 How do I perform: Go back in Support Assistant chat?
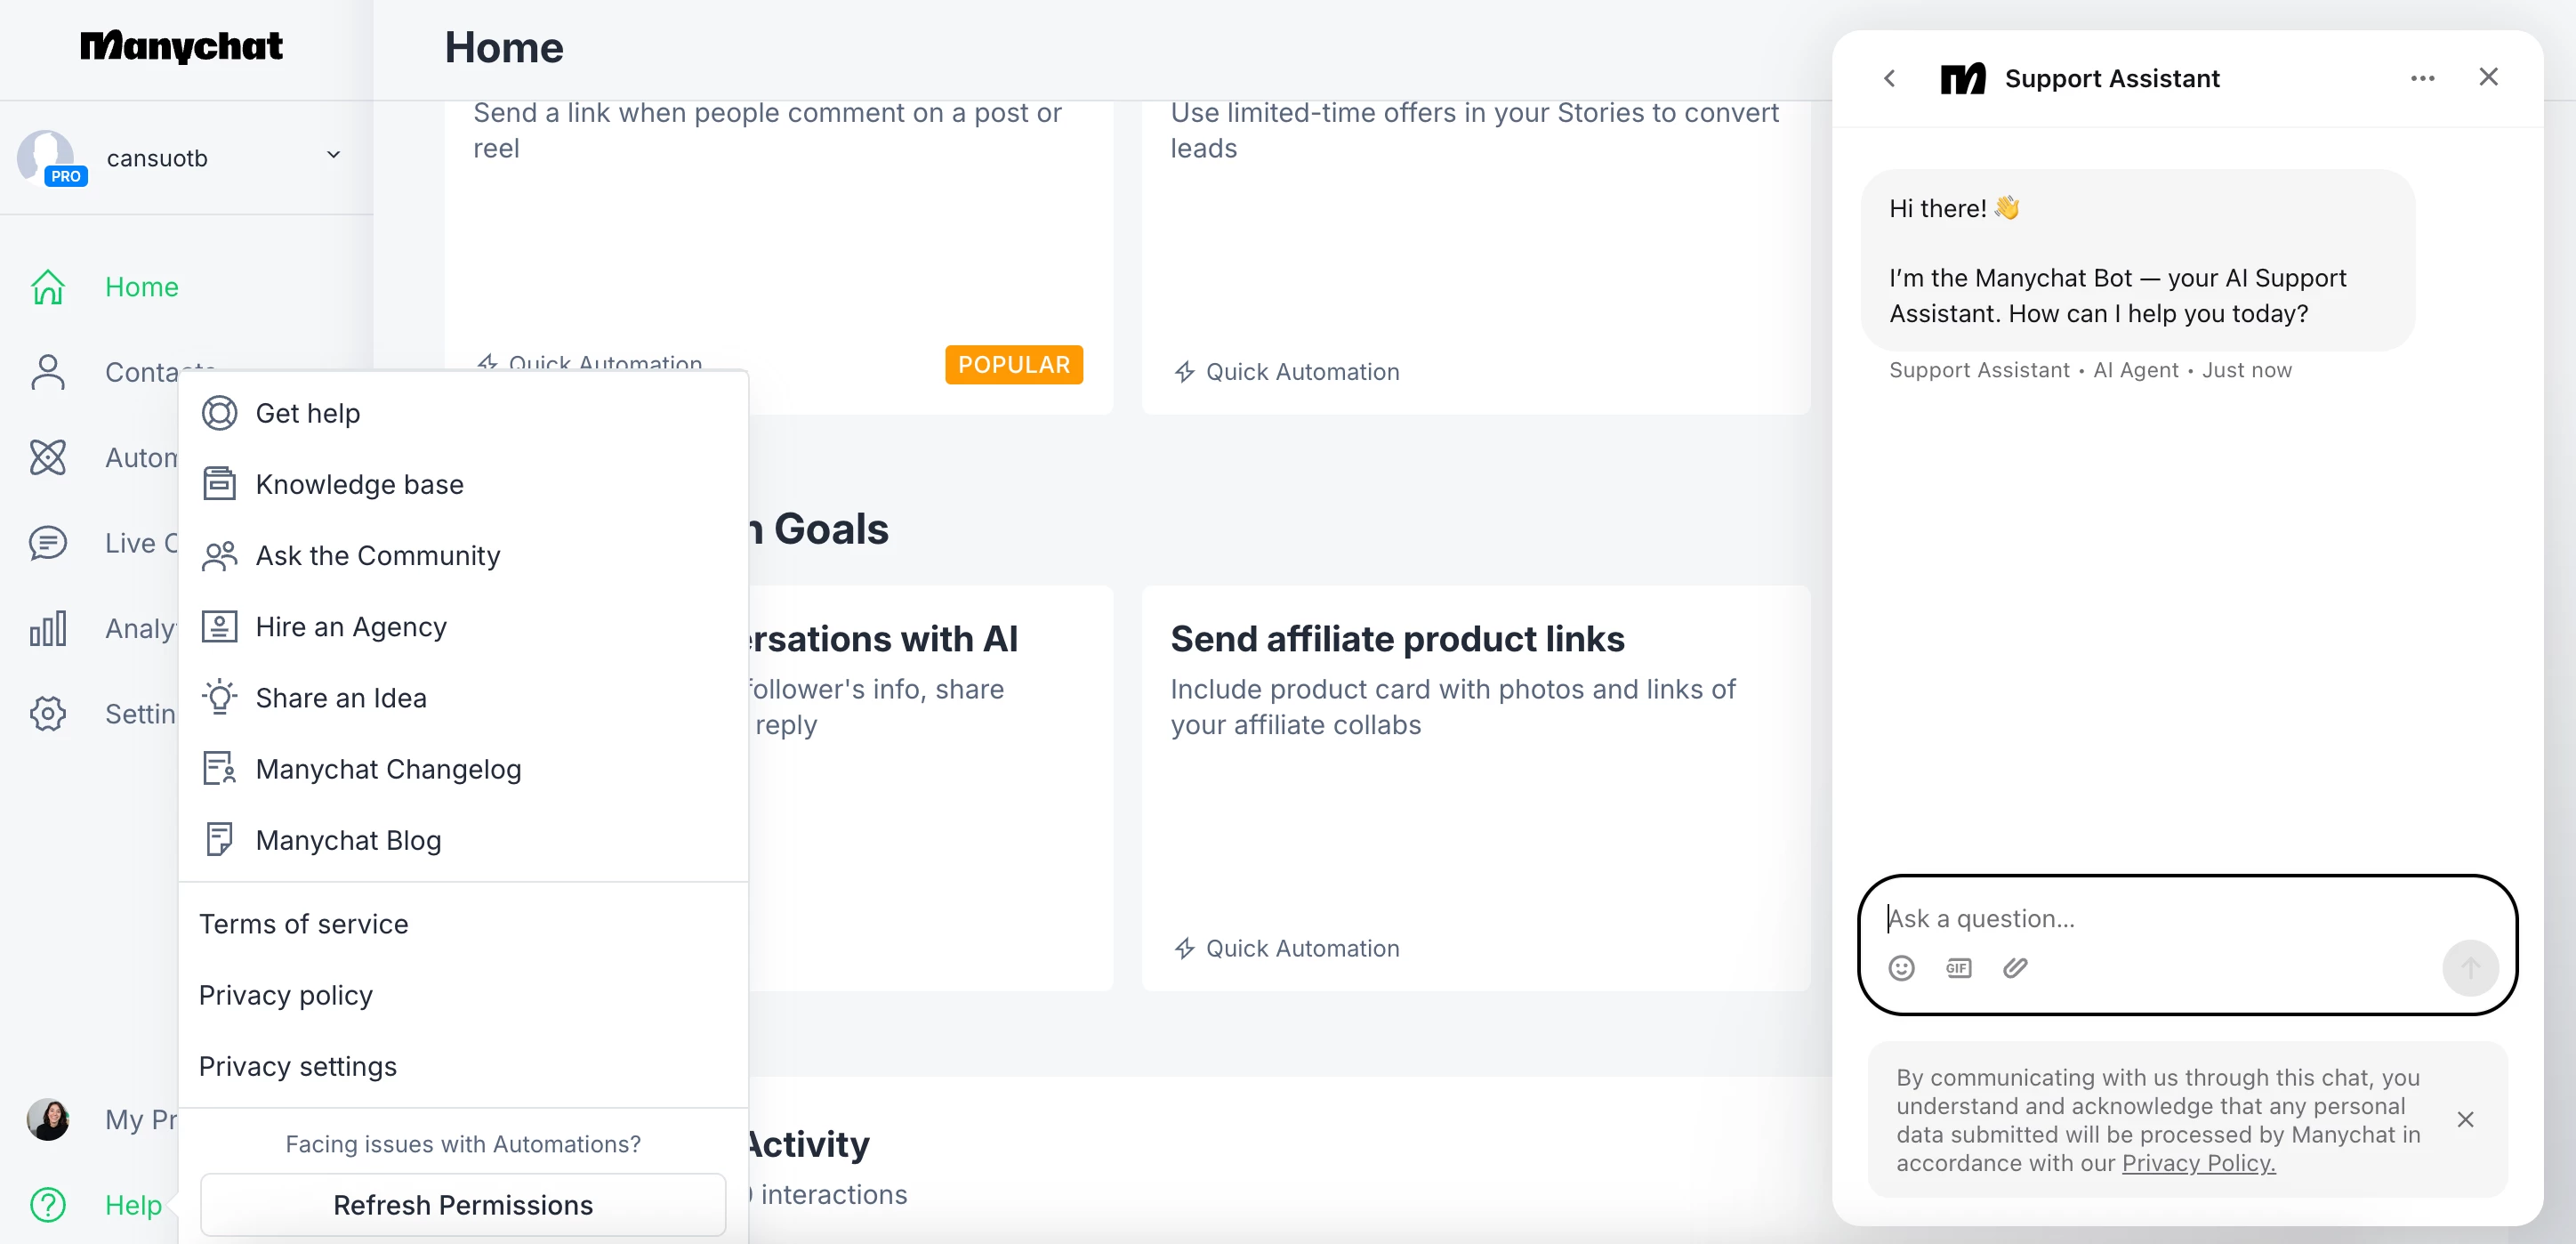(1890, 78)
